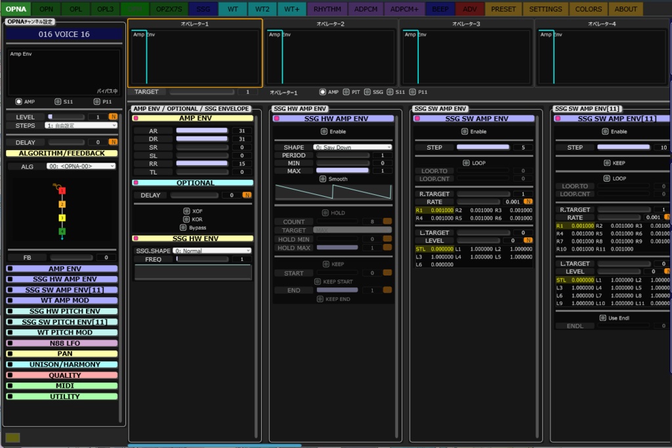
Task: Select SSG radio in operator target row
Action: [367, 92]
